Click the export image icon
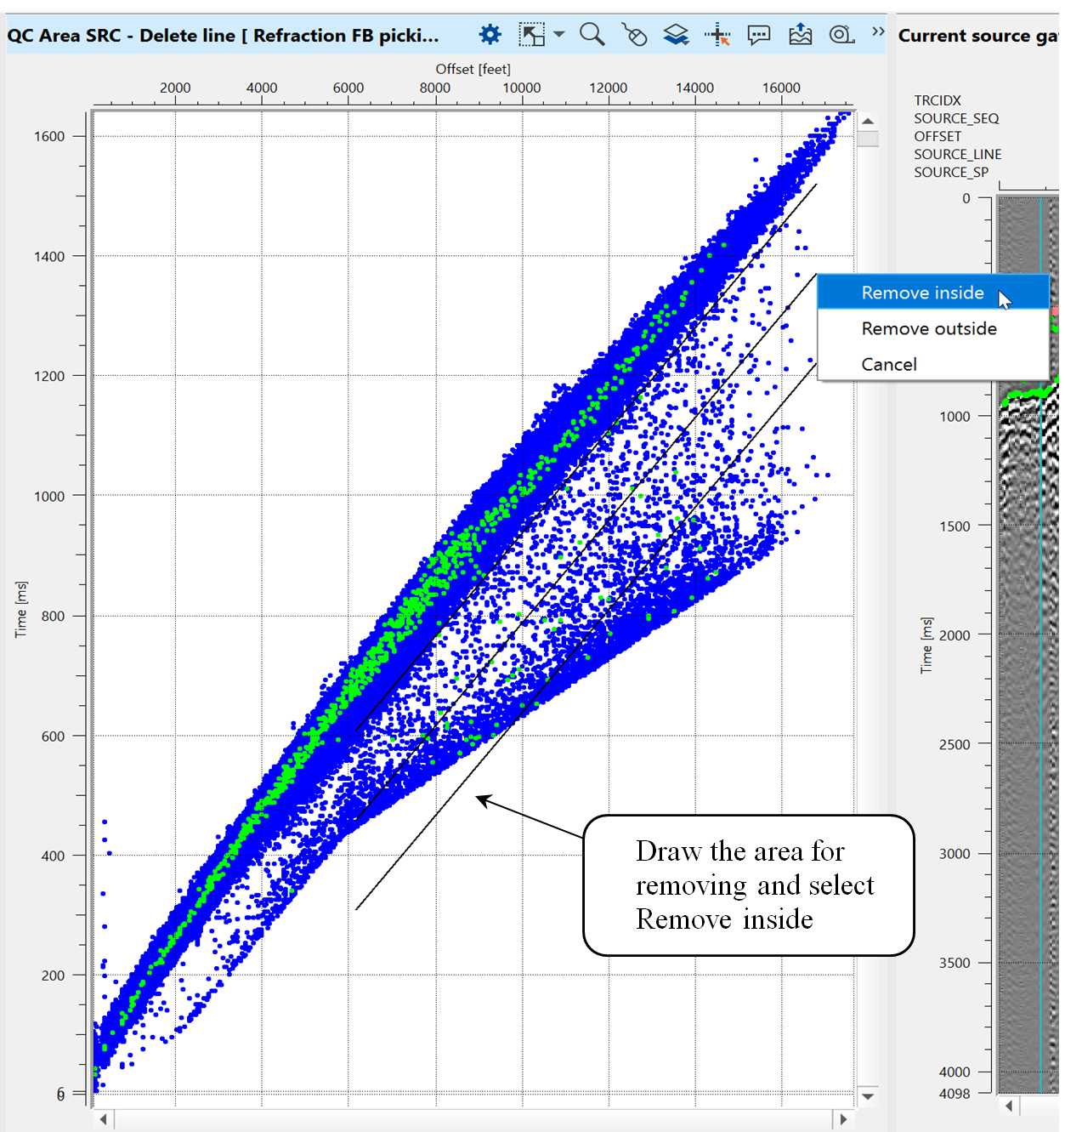This screenshot has height=1132, width=1065. tap(800, 35)
